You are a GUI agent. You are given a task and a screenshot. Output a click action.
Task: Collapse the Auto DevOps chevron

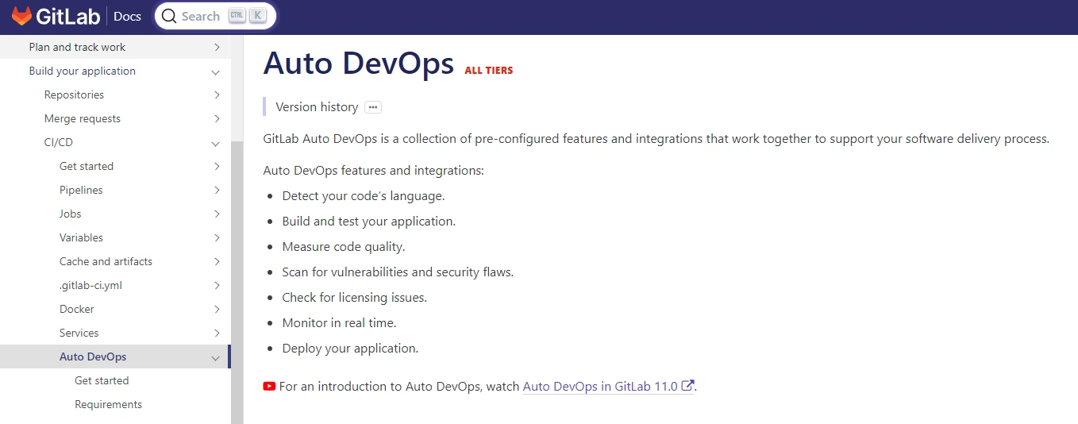click(x=215, y=357)
